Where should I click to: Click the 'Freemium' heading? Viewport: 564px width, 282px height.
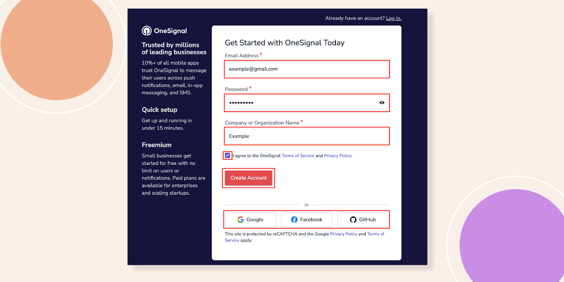coord(157,145)
